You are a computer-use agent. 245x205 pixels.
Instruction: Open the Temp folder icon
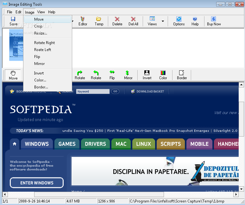pos(99,21)
